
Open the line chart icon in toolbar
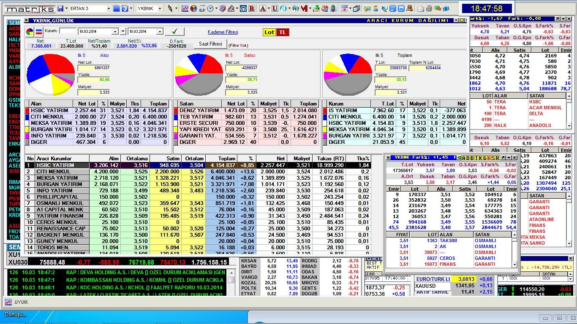point(185,8)
